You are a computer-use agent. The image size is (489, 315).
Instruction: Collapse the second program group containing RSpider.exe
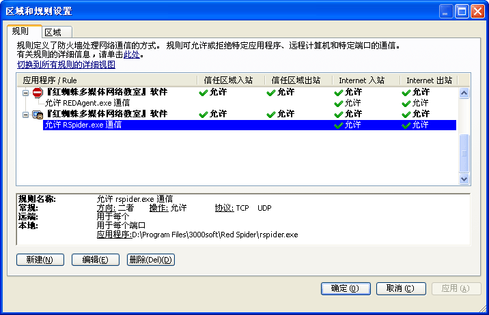(x=25, y=114)
